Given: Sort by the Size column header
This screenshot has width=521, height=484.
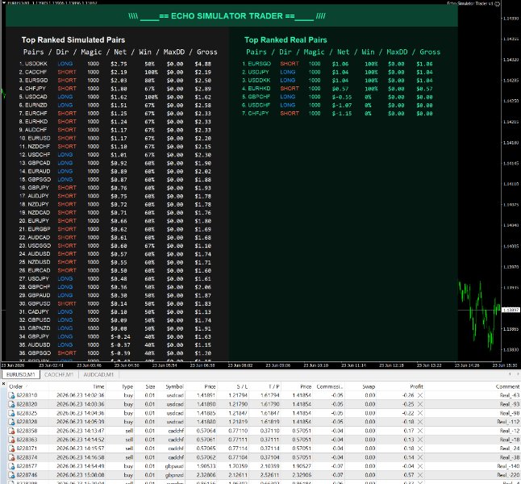Looking at the screenshot, I should tap(150, 386).
